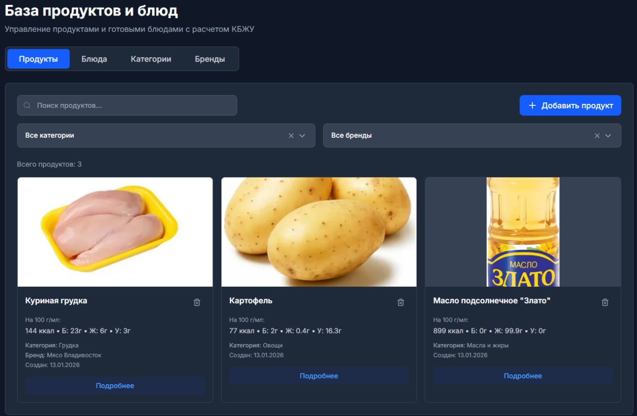
Task: Open the Категории tab
Action: (151, 59)
